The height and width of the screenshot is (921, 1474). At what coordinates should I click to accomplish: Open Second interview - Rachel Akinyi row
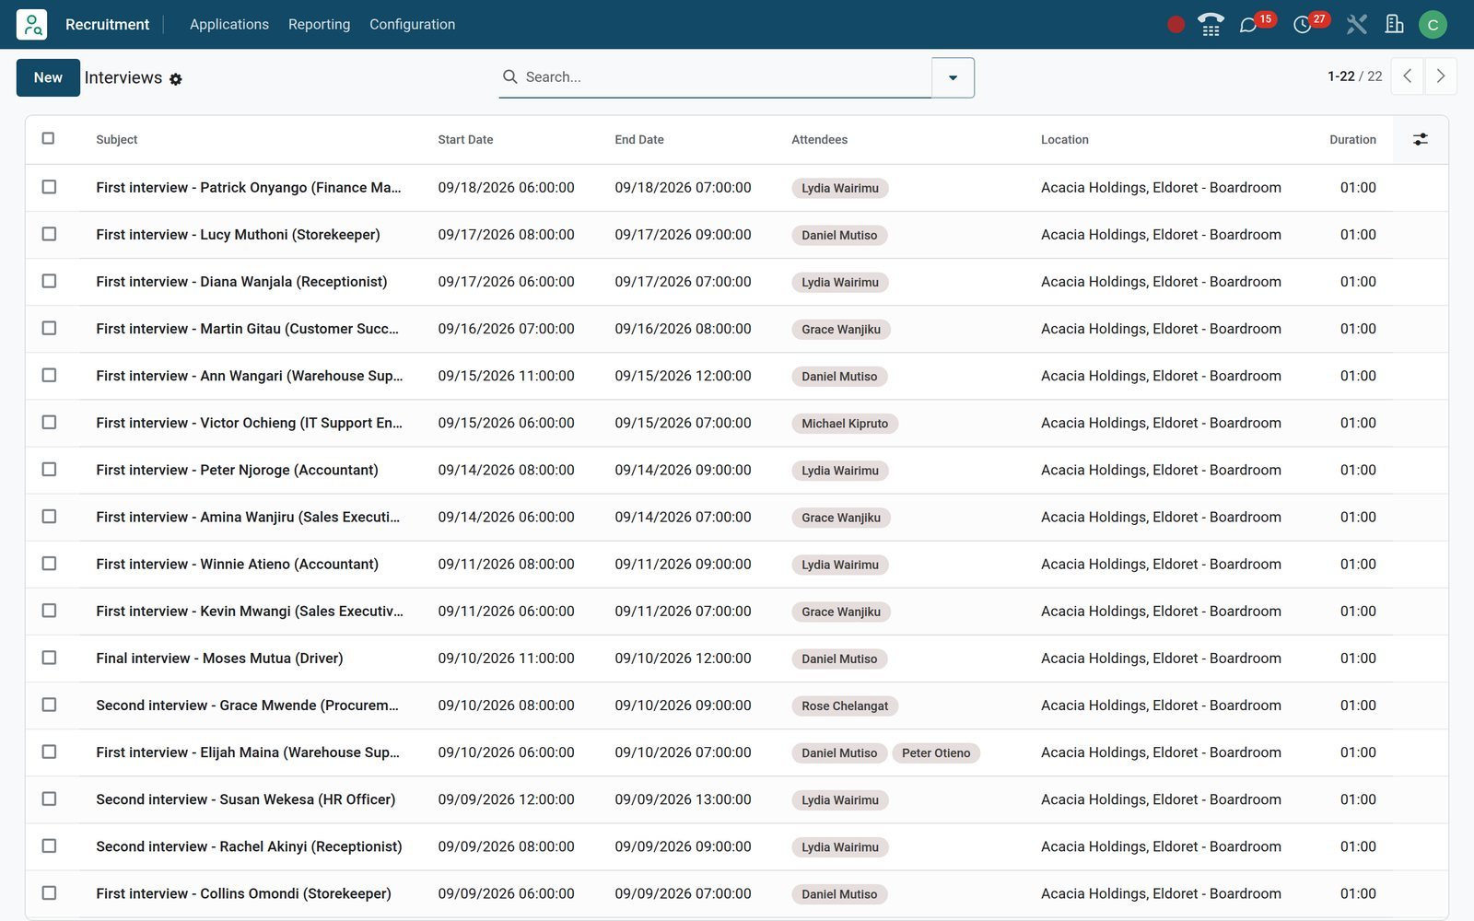click(737, 846)
